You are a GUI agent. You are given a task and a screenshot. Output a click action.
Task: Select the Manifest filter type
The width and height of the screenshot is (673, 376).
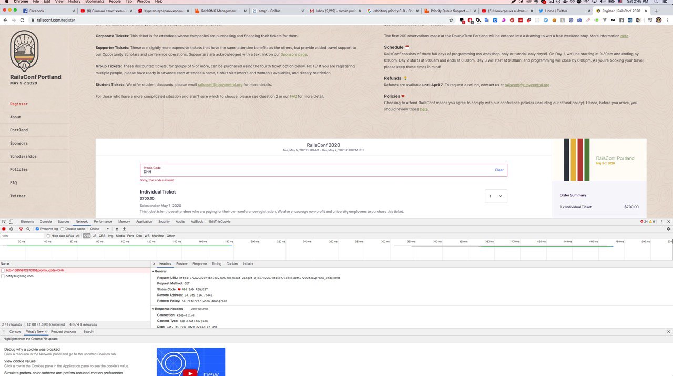coord(158,236)
